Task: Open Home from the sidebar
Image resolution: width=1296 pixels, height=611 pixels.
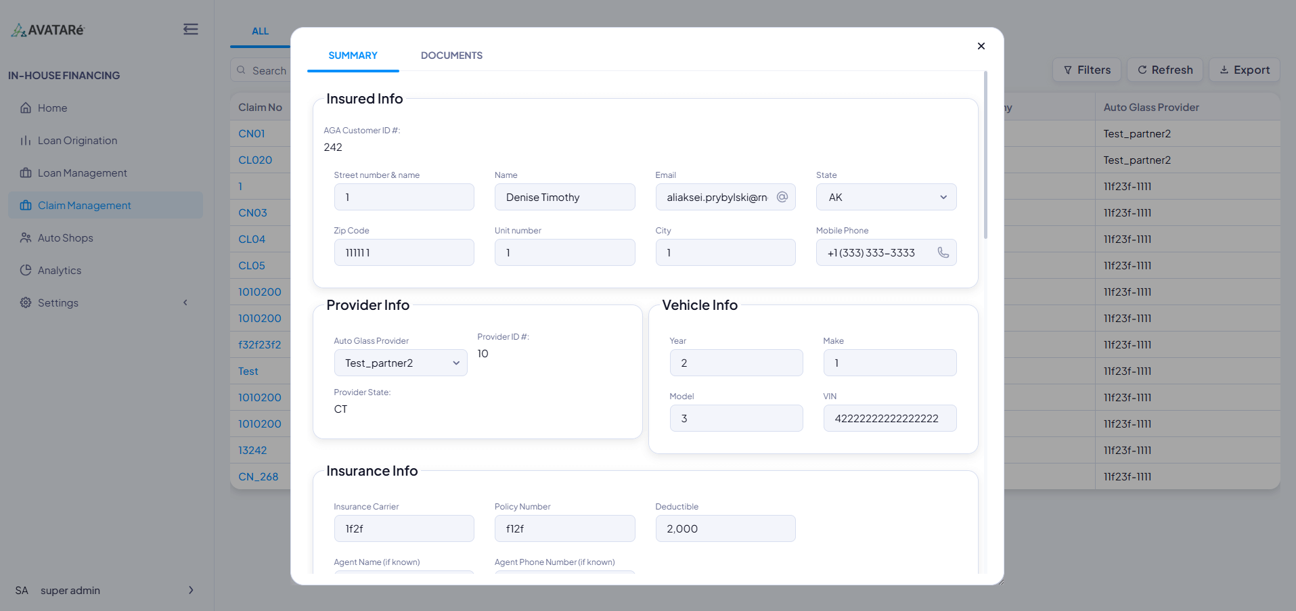Action: [x=52, y=108]
